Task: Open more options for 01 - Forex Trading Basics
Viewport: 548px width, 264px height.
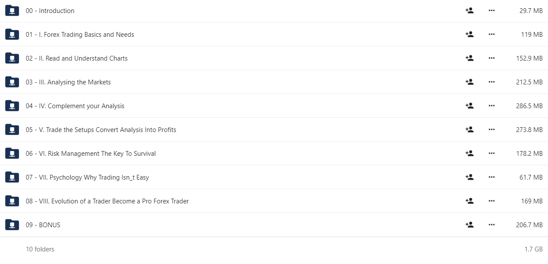Action: [x=491, y=34]
